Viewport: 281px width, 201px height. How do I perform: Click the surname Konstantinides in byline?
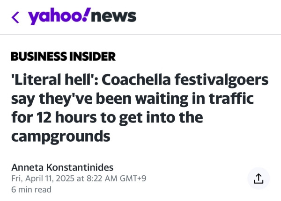tap(80, 167)
